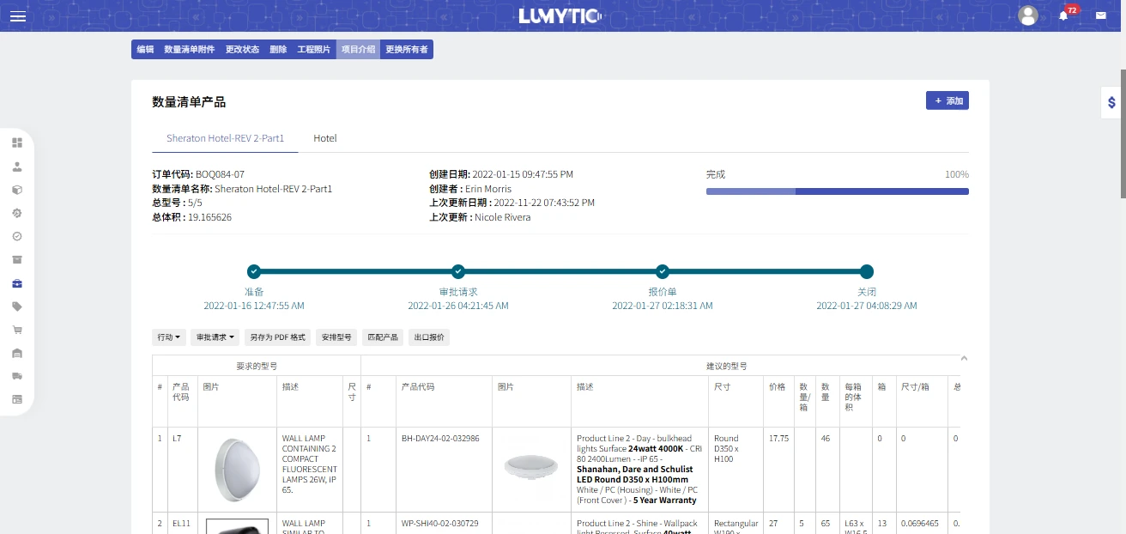Open the 行动 dropdown
The height and width of the screenshot is (534, 1126).
pyautogui.click(x=169, y=337)
